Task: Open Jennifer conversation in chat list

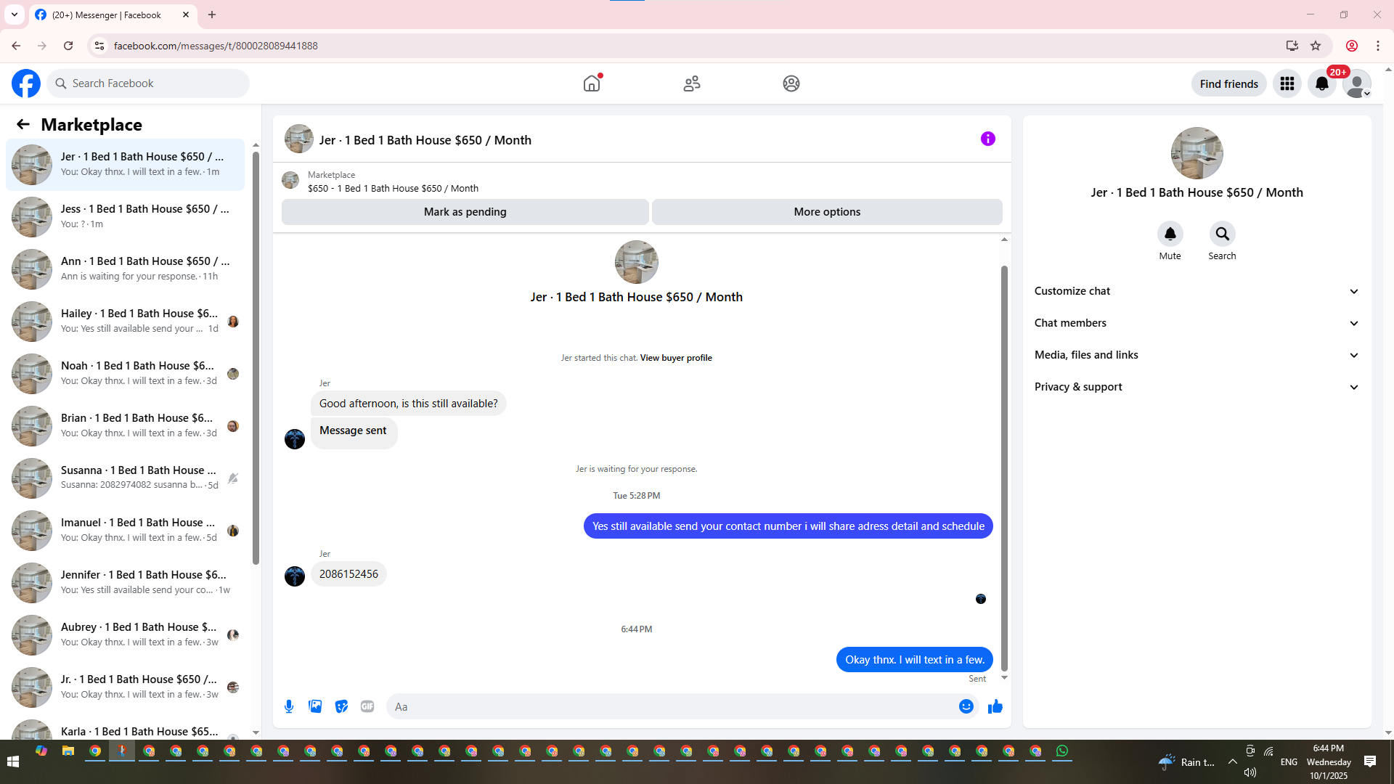Action: [125, 582]
